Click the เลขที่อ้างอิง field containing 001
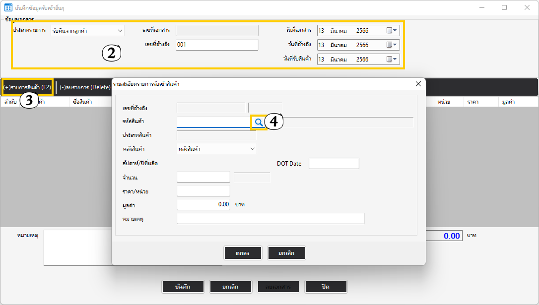Screen dimensions: 539x305 (217, 45)
